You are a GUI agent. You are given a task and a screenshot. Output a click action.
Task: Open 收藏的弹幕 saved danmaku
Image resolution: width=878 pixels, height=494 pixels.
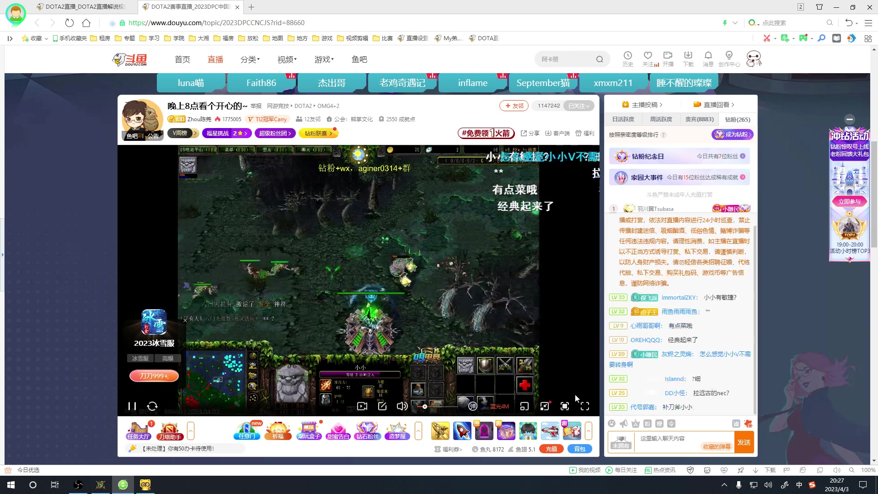point(717,447)
